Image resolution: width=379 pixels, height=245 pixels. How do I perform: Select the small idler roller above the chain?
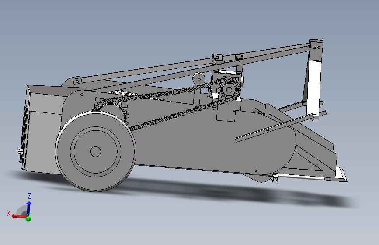click(x=199, y=78)
